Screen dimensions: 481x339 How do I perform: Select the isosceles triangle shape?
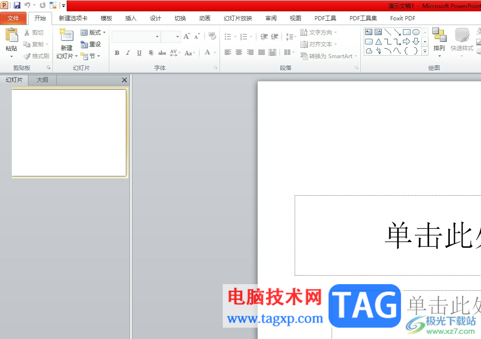(x=378, y=42)
